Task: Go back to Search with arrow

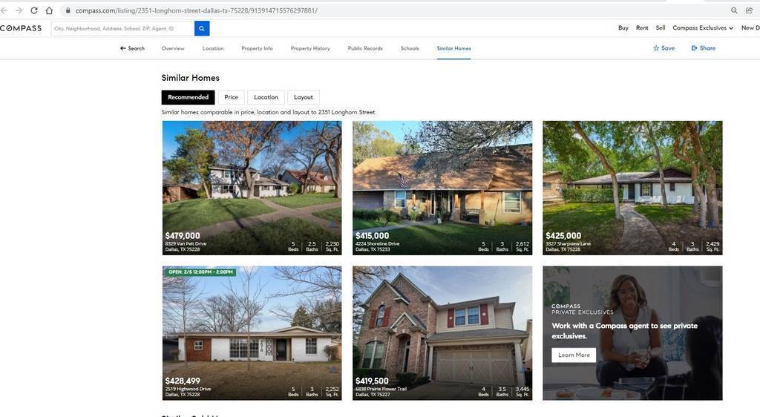Action: point(132,48)
